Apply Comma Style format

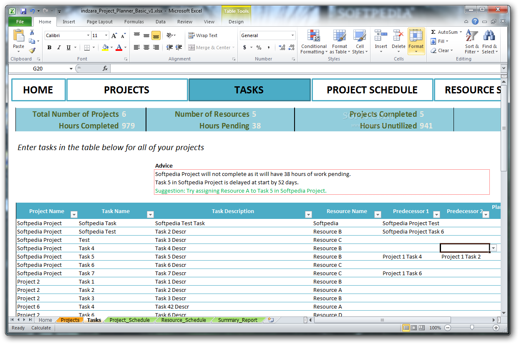tap(268, 48)
